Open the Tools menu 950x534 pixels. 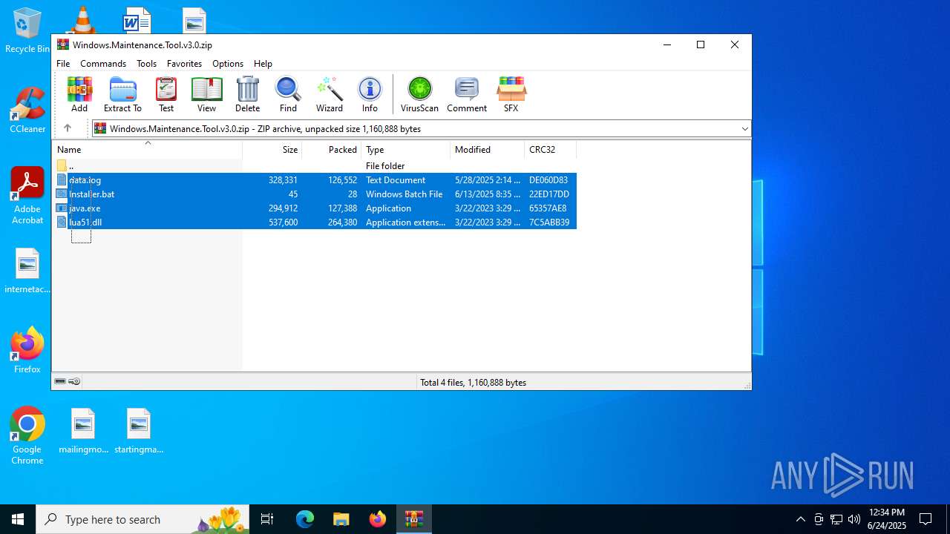(x=146, y=64)
